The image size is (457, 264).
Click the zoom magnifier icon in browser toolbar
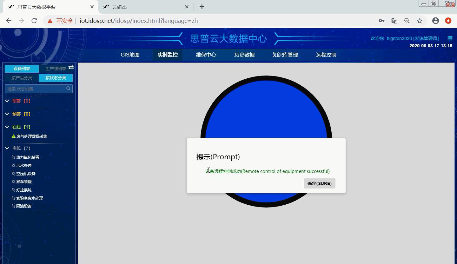(x=407, y=20)
